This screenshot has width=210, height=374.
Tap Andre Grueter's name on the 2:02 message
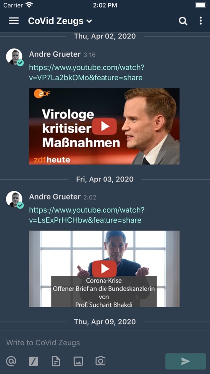click(x=55, y=197)
